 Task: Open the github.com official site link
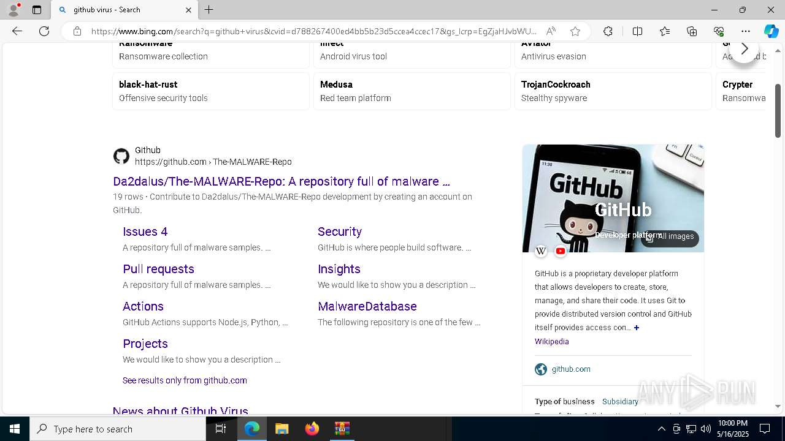[x=571, y=369]
